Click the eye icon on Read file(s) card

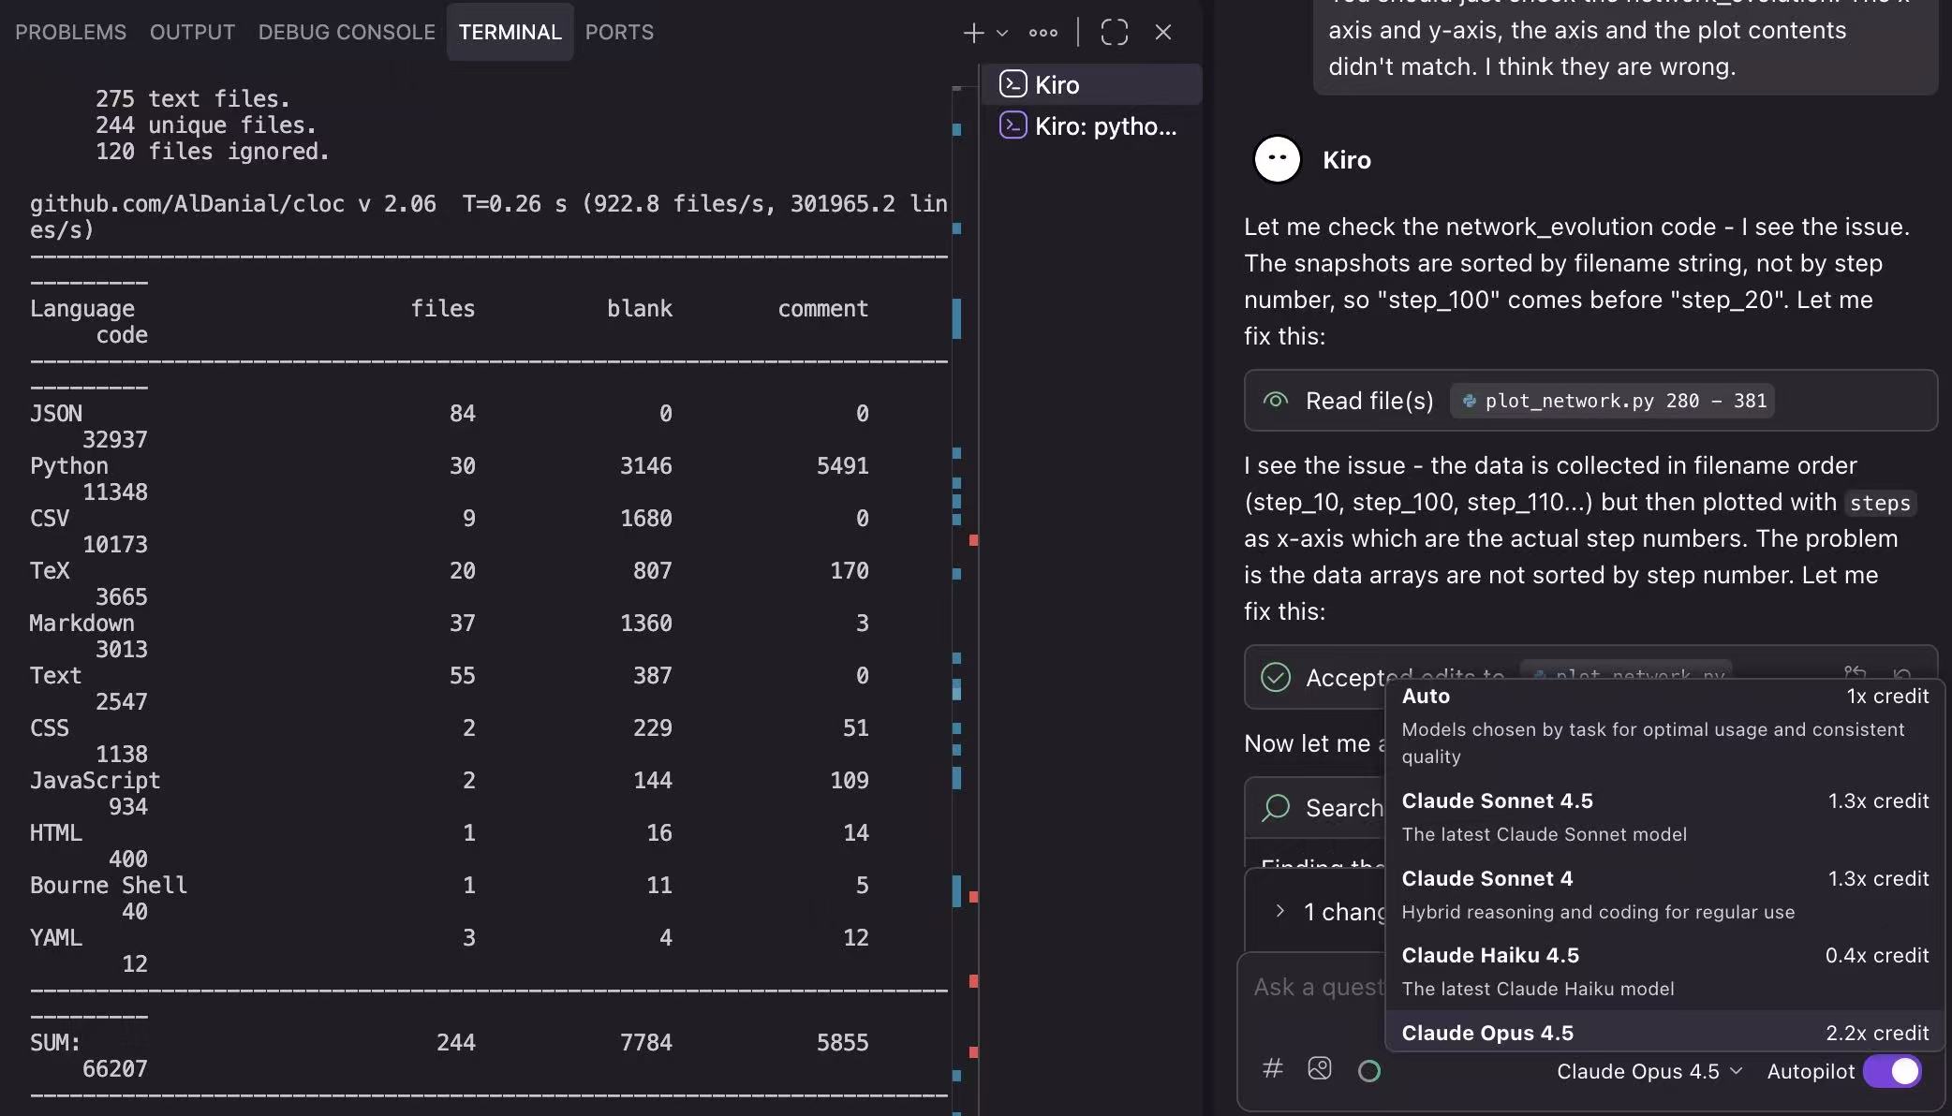click(1276, 400)
